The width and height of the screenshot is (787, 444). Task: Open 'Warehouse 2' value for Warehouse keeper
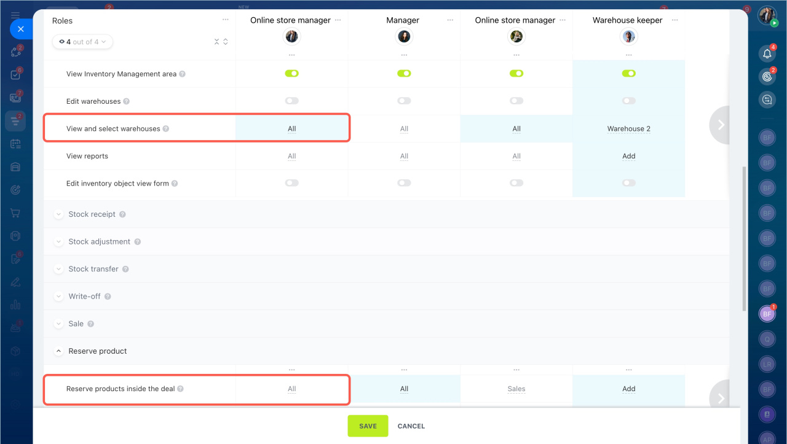[x=628, y=129]
